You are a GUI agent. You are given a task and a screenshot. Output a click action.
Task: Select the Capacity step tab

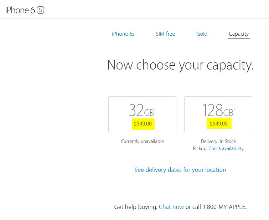239,34
